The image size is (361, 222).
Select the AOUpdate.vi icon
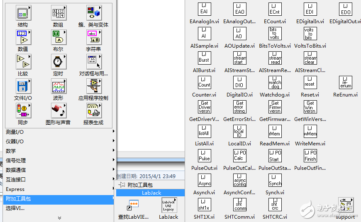point(239,34)
